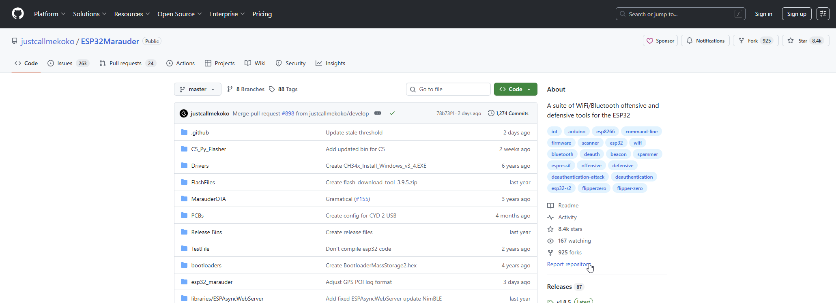Screen dimensions: 836x303
Task: Expand the green Code dropdown
Action: point(515,89)
